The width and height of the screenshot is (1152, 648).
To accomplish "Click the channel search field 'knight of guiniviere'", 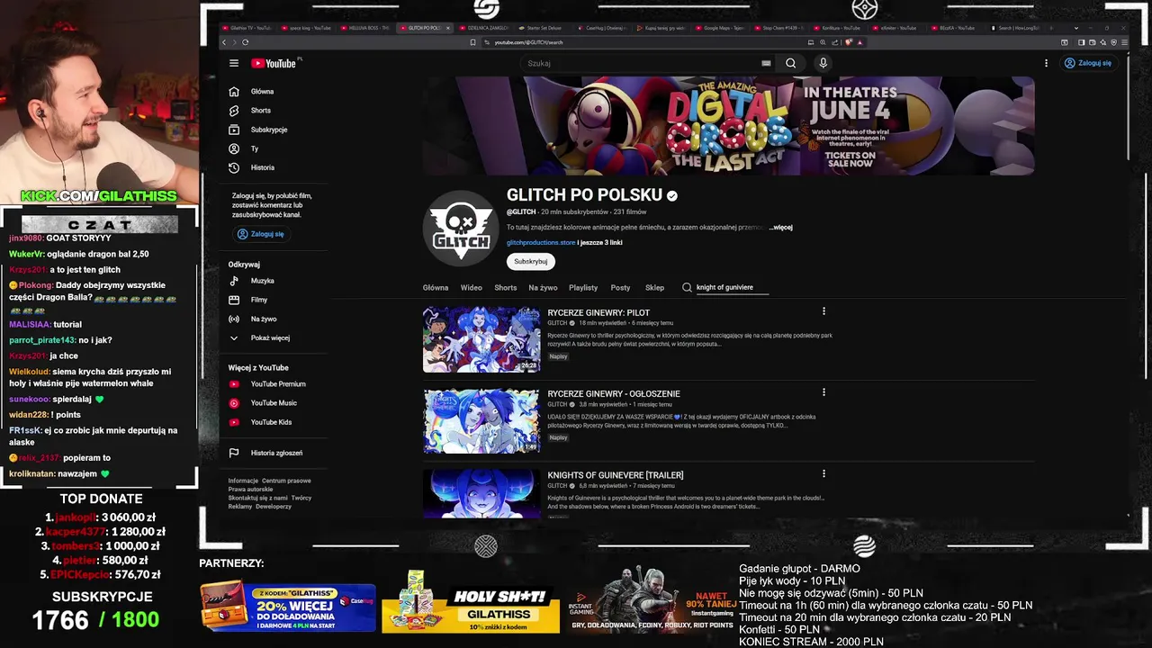I will 731,287.
